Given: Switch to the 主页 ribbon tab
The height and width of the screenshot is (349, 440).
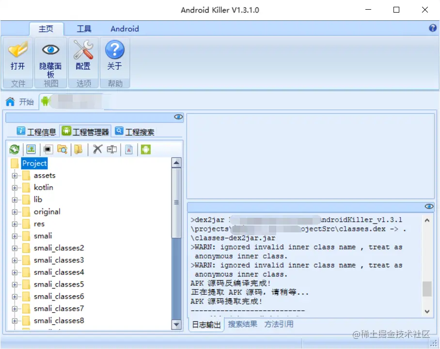Looking at the screenshot, I should click(46, 29).
